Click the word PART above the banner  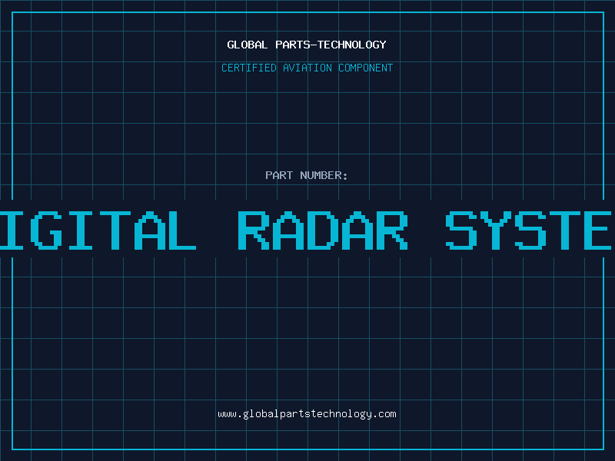click(279, 175)
